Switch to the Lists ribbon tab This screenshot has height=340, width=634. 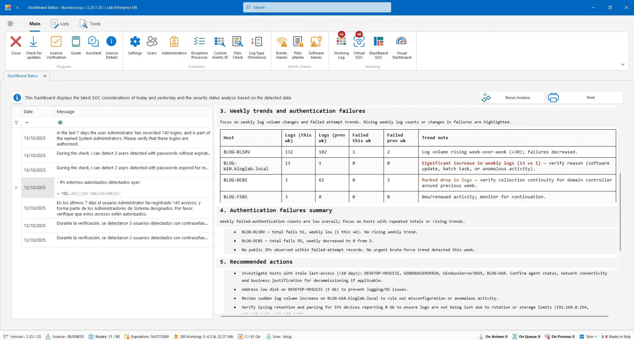(60, 24)
